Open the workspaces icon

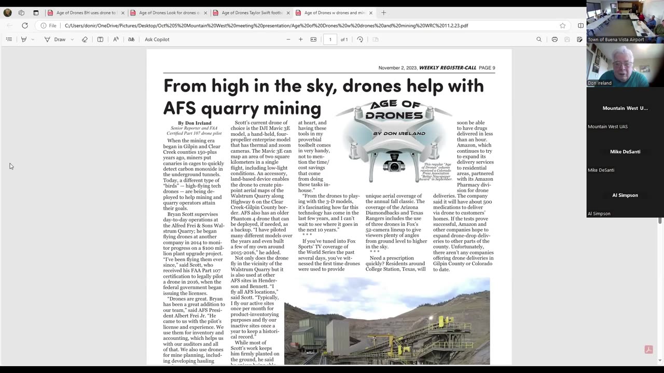[x=21, y=13]
